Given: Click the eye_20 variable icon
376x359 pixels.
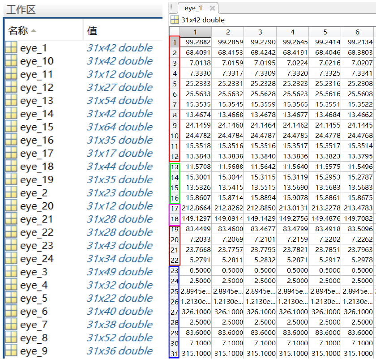Looking at the screenshot, I should [x=11, y=205].
